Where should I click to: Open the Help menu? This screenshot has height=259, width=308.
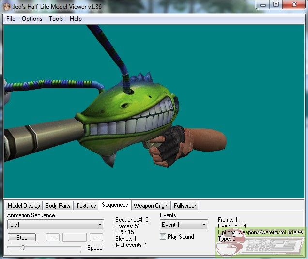[x=76, y=19]
